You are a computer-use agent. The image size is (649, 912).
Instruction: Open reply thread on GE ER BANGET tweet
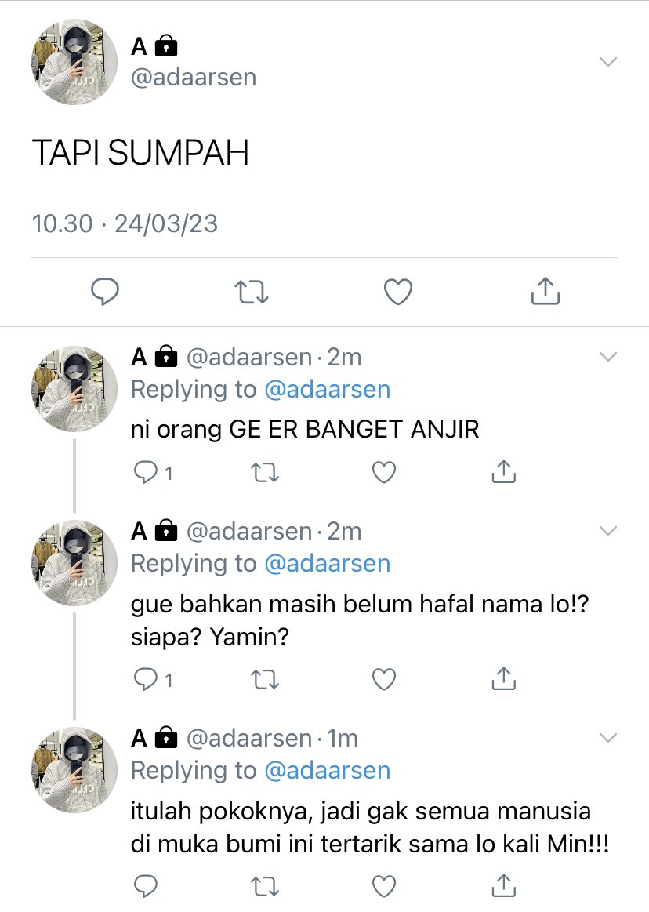[153, 472]
